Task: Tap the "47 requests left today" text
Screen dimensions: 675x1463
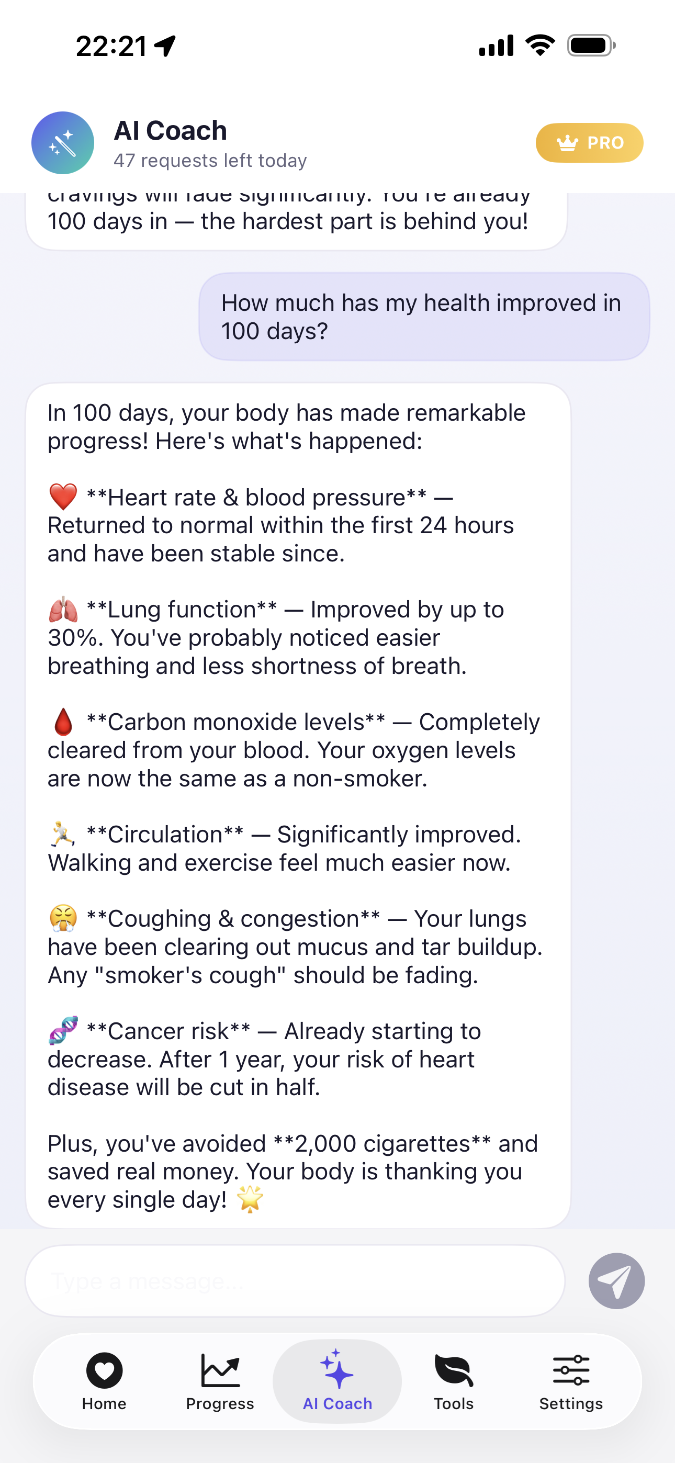Action: click(210, 161)
